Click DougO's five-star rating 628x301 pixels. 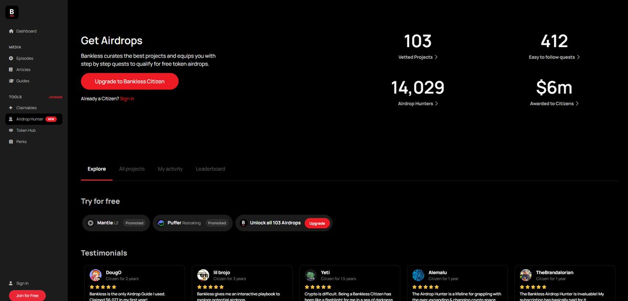[103, 287]
